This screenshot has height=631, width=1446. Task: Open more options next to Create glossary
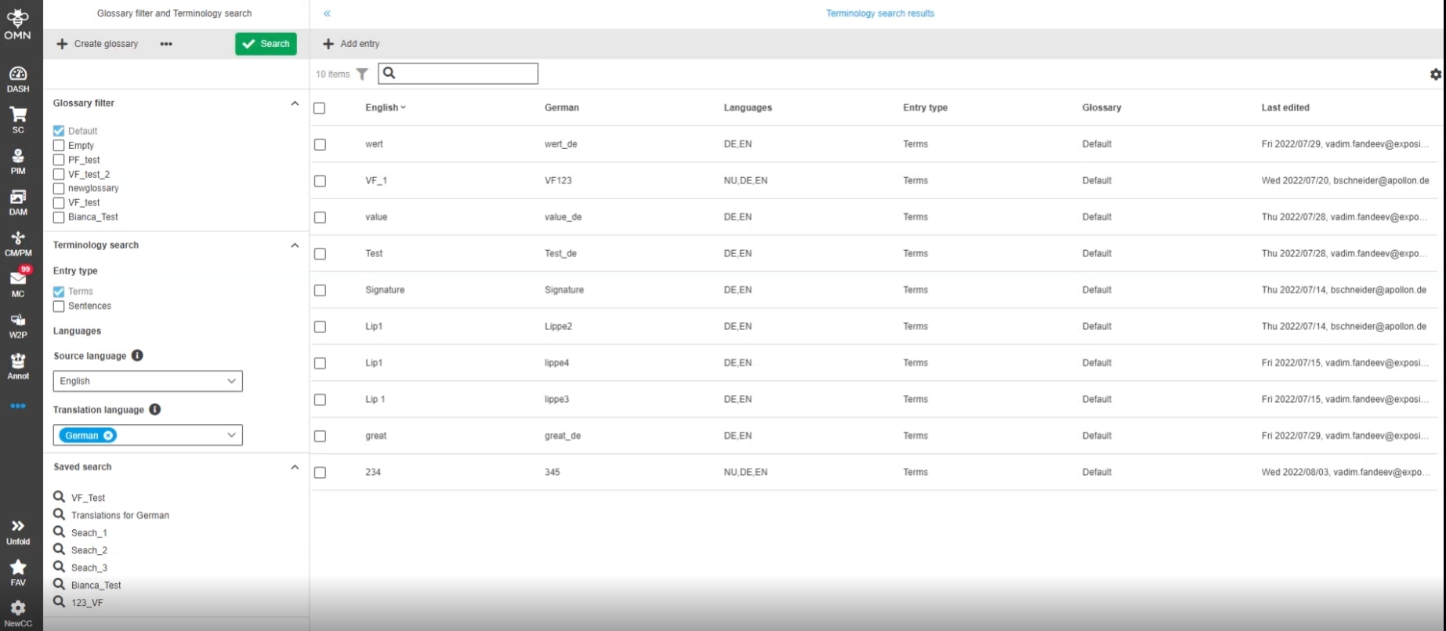(x=166, y=44)
